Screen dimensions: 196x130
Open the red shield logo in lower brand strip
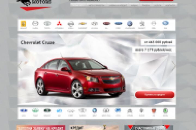point(154,111)
